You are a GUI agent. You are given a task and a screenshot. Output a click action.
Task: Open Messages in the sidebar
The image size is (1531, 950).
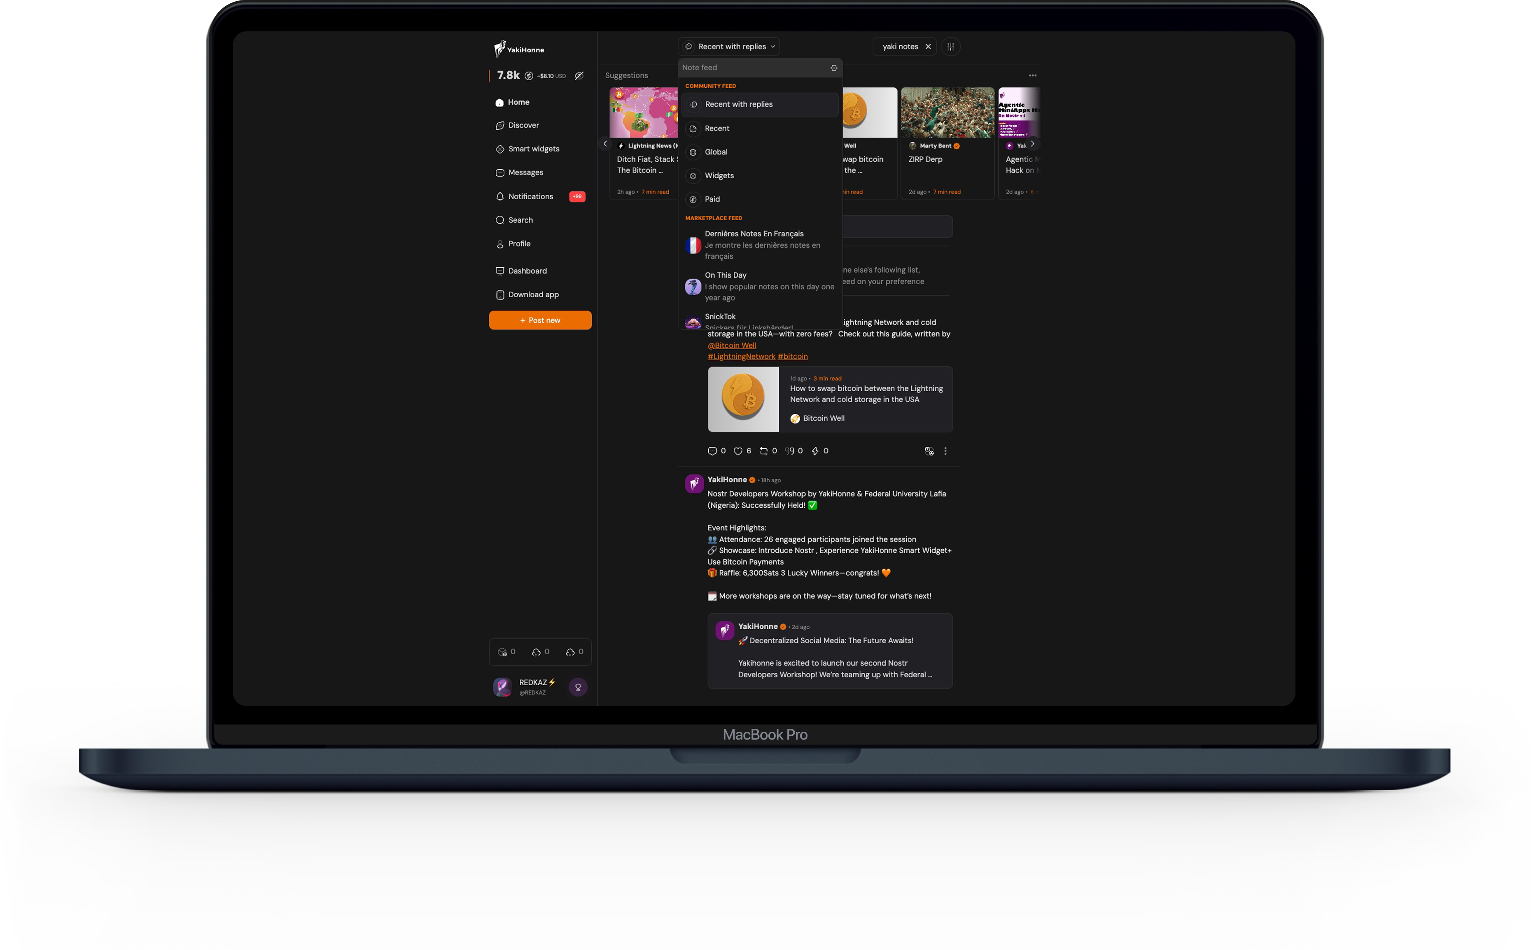pyautogui.click(x=540, y=172)
